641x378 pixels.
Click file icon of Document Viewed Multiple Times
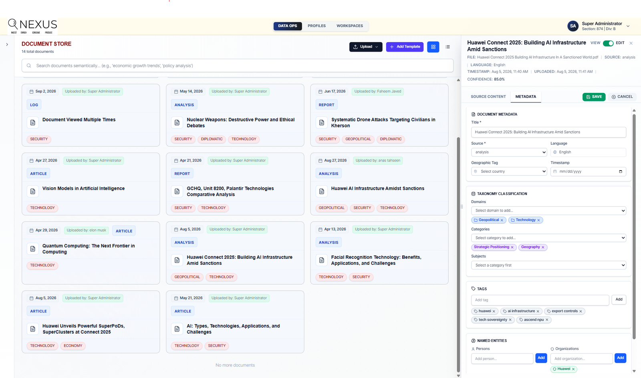point(33,123)
